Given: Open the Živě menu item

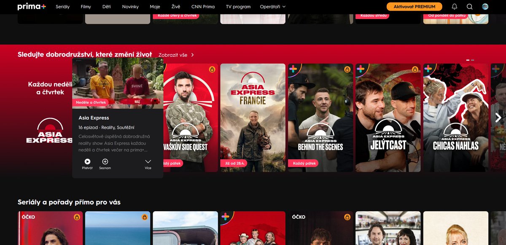Looking at the screenshot, I should click(175, 7).
